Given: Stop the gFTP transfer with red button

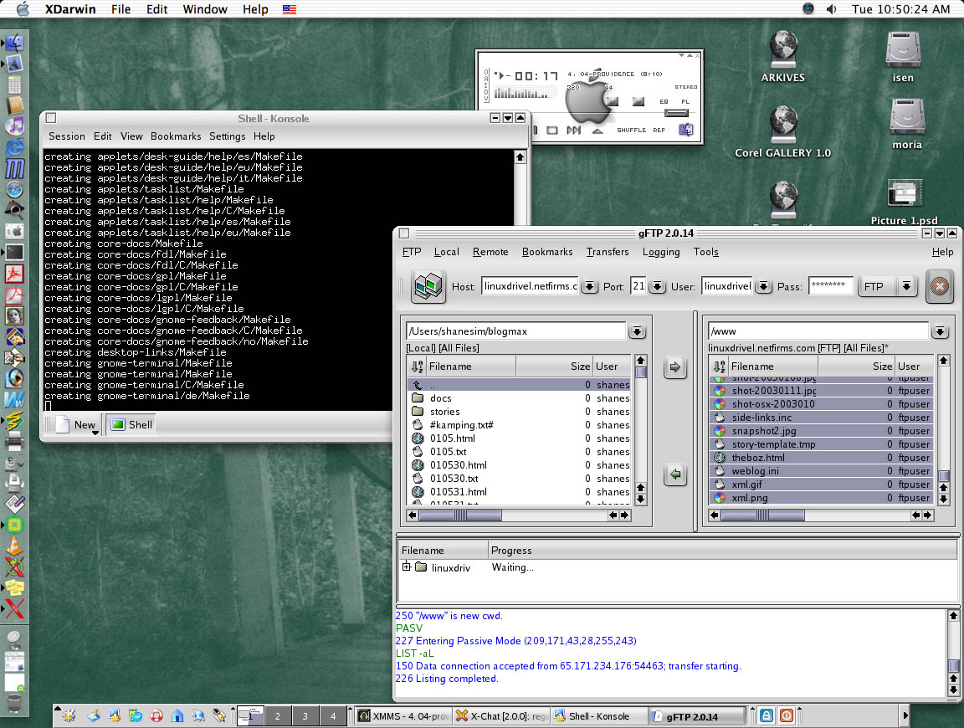Looking at the screenshot, I should click(939, 286).
